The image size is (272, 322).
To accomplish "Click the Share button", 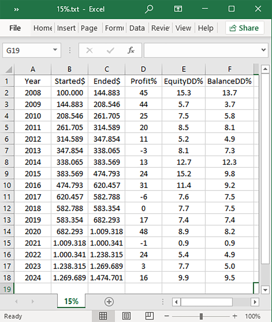I will coord(245,28).
